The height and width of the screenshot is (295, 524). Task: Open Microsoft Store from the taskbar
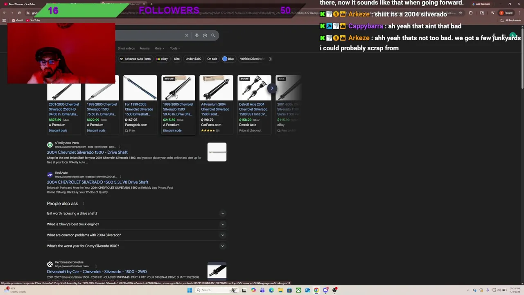coord(289,290)
